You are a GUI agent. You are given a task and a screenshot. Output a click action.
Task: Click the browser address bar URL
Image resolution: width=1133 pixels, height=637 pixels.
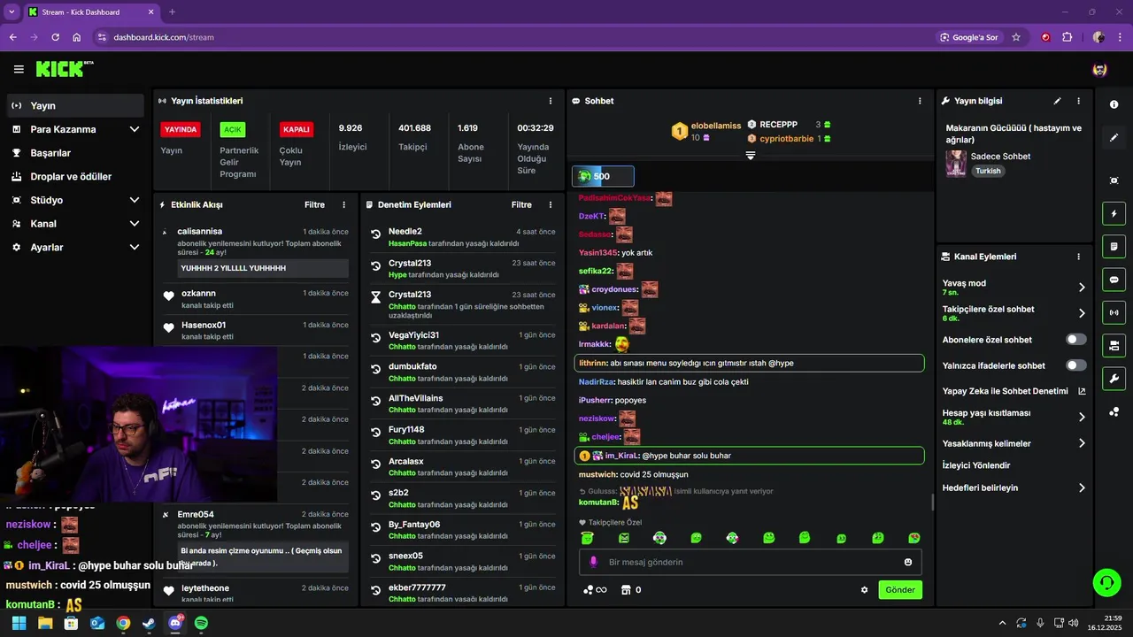[x=164, y=37]
